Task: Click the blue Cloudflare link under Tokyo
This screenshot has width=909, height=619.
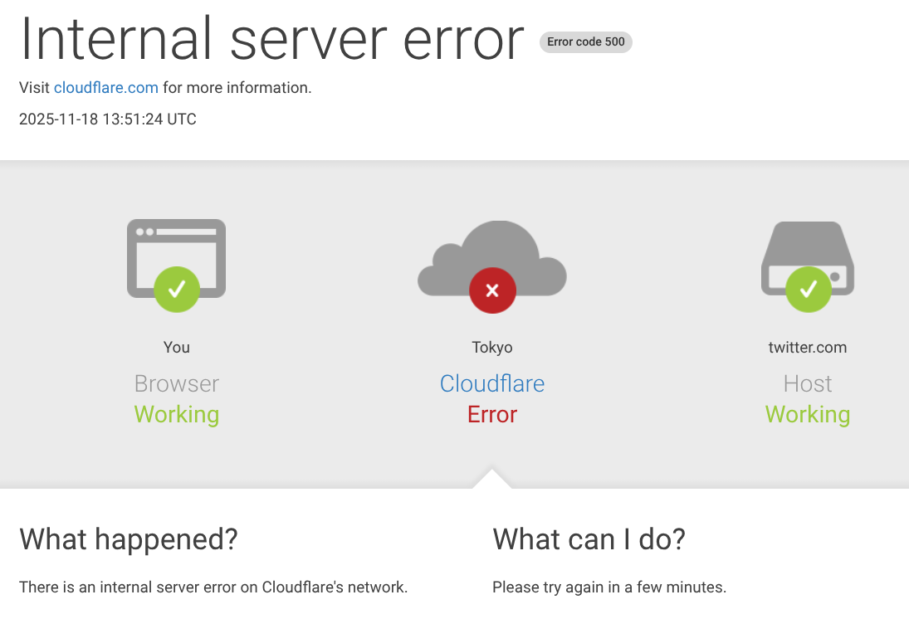Action: [x=492, y=383]
